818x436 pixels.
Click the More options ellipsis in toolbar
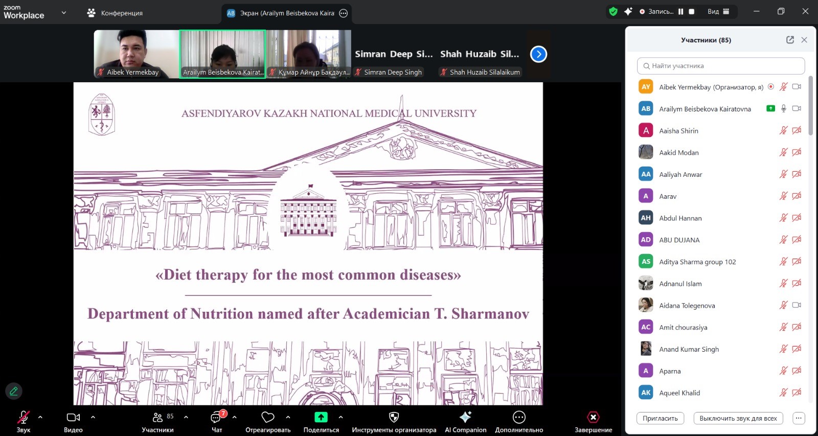click(519, 417)
